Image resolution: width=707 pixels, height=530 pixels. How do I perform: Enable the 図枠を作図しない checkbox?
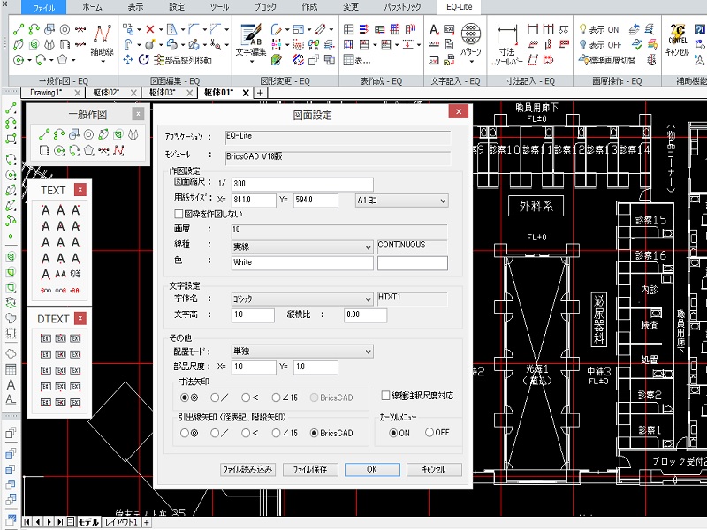click(179, 214)
